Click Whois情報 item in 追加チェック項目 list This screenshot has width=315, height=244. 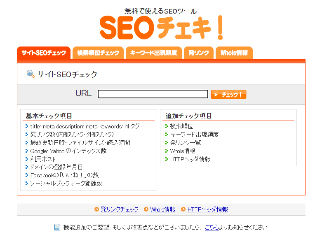point(183,151)
